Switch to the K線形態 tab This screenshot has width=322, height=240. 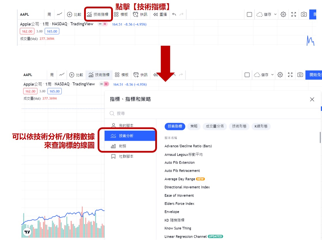coord(261,126)
